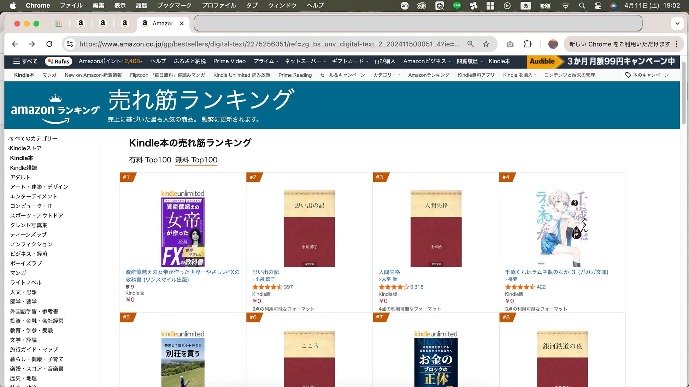
Task: Expand the Amazonビジネス dropdown
Action: pos(427,61)
